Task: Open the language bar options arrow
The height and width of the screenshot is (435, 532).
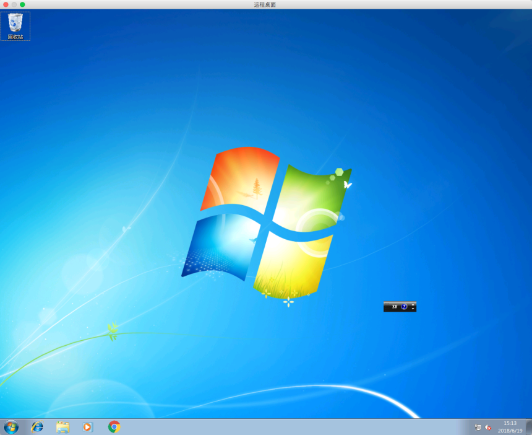Action: click(413, 309)
